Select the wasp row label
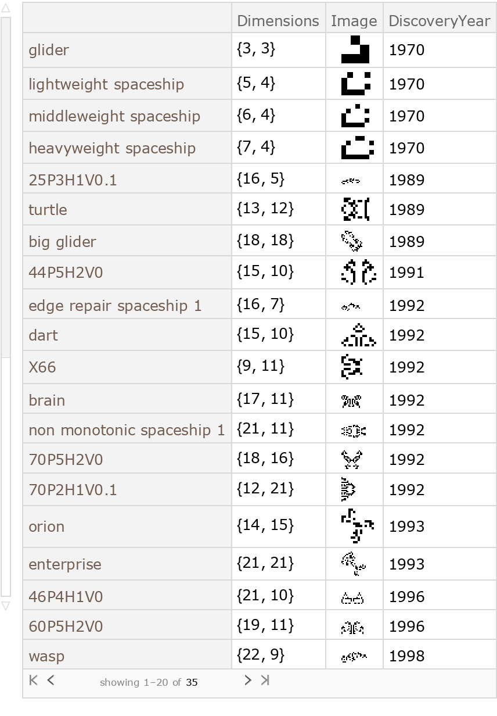Image resolution: width=497 pixels, height=716 pixels. click(x=46, y=656)
